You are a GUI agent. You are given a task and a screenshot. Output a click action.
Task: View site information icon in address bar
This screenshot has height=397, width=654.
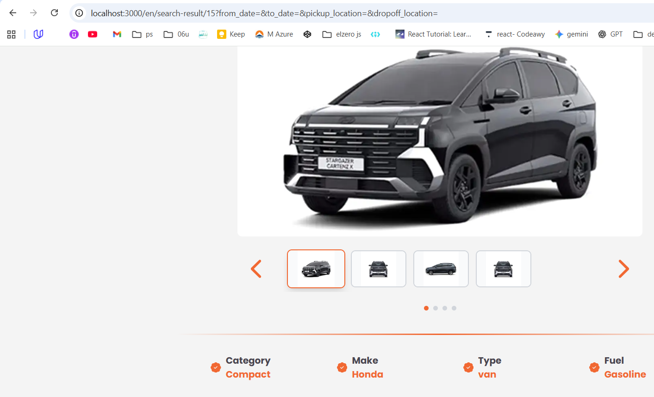[x=79, y=13]
